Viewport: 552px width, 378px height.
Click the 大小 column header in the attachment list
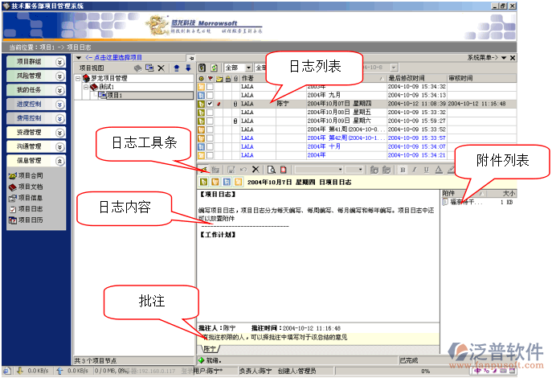coord(502,193)
